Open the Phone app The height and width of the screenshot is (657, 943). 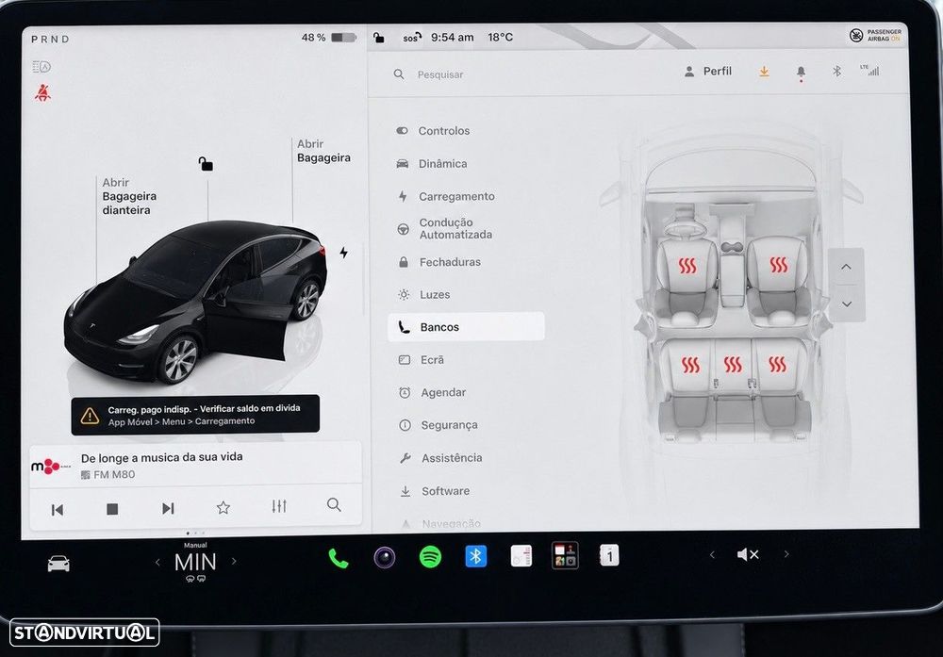[338, 559]
